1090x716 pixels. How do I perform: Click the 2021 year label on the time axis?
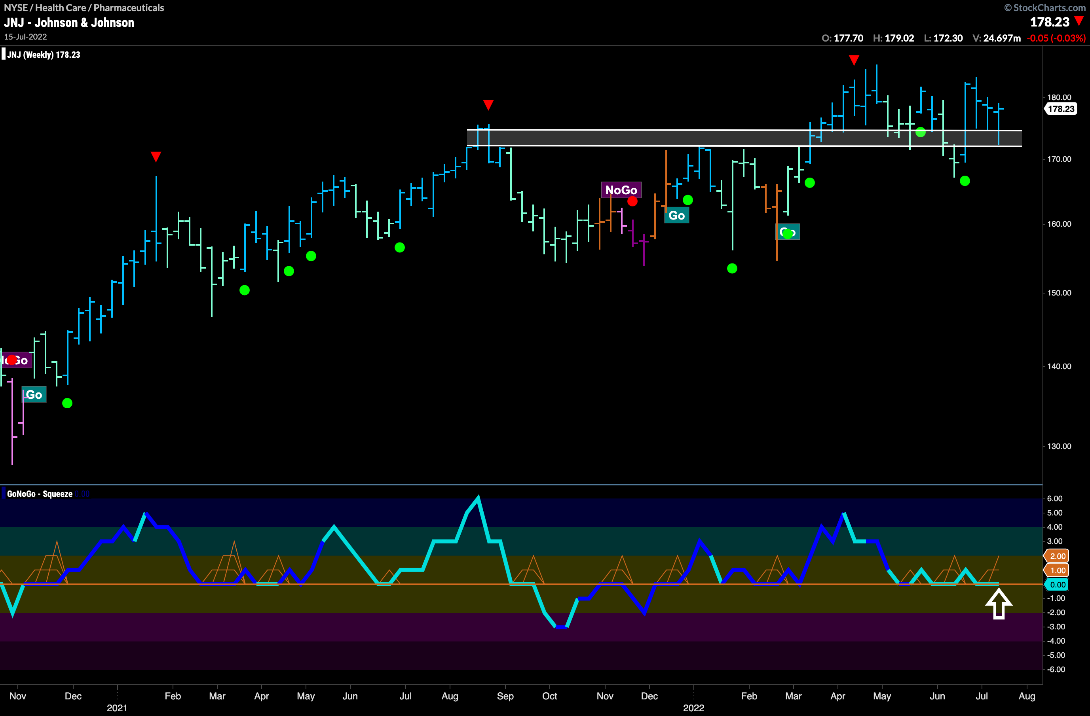click(117, 708)
